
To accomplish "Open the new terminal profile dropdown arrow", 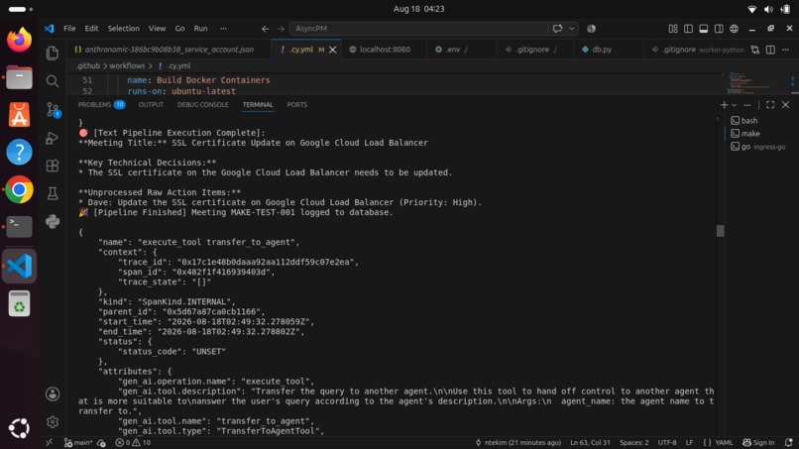I will pyautogui.click(x=734, y=105).
